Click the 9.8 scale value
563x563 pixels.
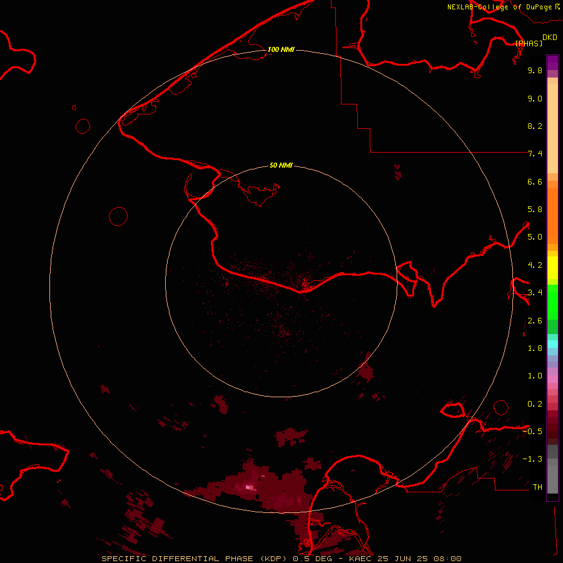(535, 71)
